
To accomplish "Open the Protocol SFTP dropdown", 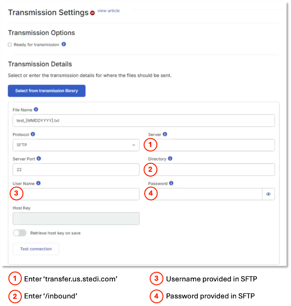I will pyautogui.click(x=76, y=145).
